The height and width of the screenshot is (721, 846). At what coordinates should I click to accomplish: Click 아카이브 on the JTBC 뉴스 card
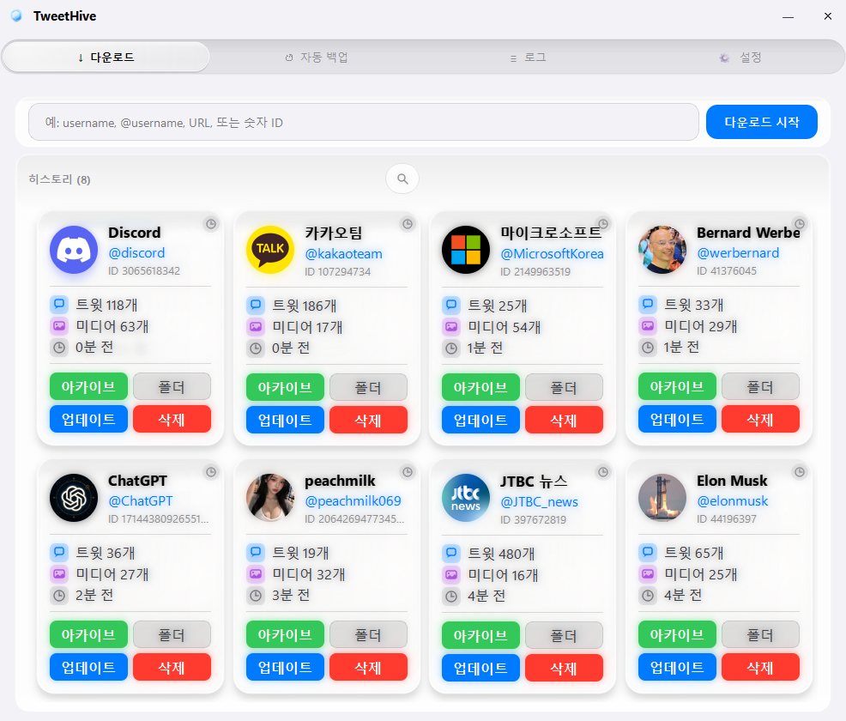point(480,636)
